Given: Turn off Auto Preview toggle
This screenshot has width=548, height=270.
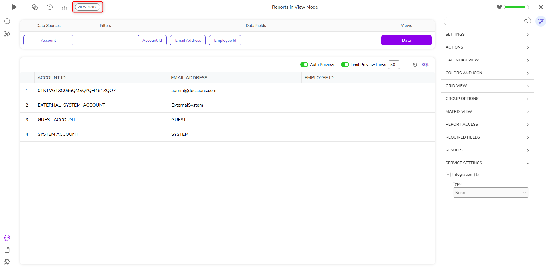Looking at the screenshot, I should (304, 65).
